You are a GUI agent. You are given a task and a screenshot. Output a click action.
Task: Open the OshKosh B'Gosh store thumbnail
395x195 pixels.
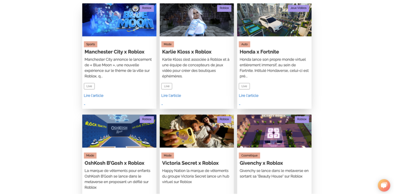[119, 131]
